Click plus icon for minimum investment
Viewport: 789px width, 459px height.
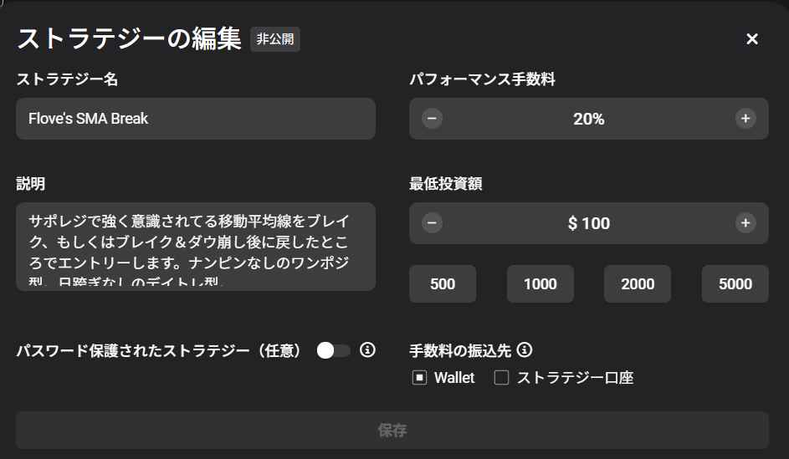pos(745,223)
